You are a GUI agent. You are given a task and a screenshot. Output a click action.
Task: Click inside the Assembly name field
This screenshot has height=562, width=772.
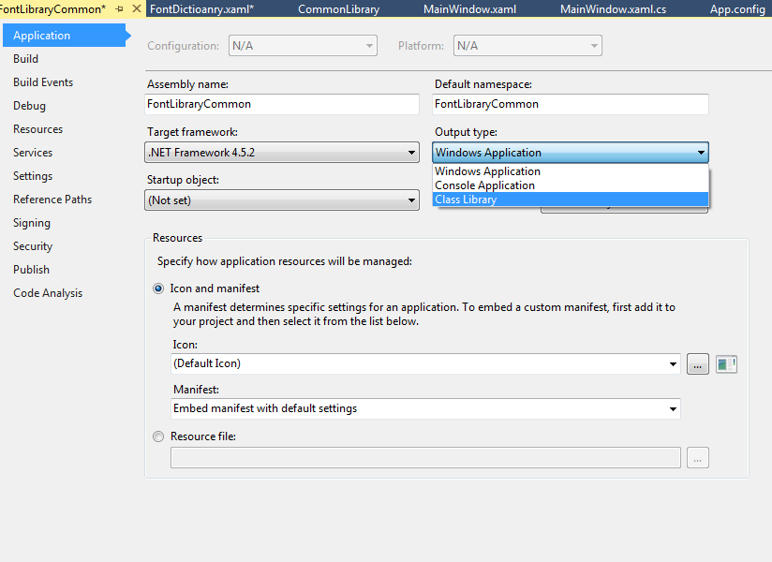[281, 104]
